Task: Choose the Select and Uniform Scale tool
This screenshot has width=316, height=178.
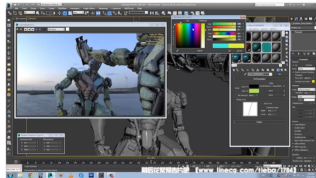Action: point(70,13)
